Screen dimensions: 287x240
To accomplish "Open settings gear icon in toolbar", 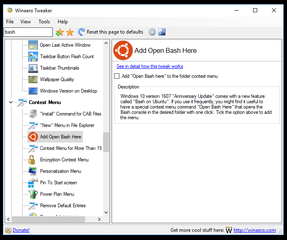I will click(152, 32).
